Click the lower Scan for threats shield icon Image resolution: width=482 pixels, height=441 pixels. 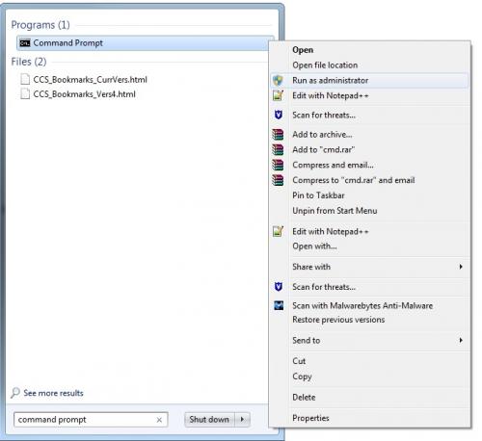(279, 287)
